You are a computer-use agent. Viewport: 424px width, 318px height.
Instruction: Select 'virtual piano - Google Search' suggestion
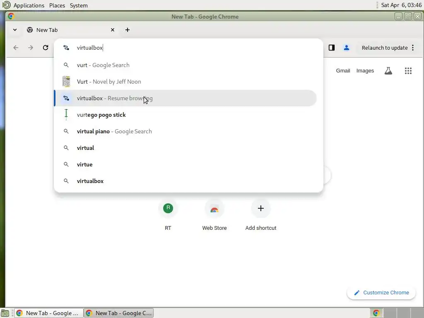pos(185,131)
